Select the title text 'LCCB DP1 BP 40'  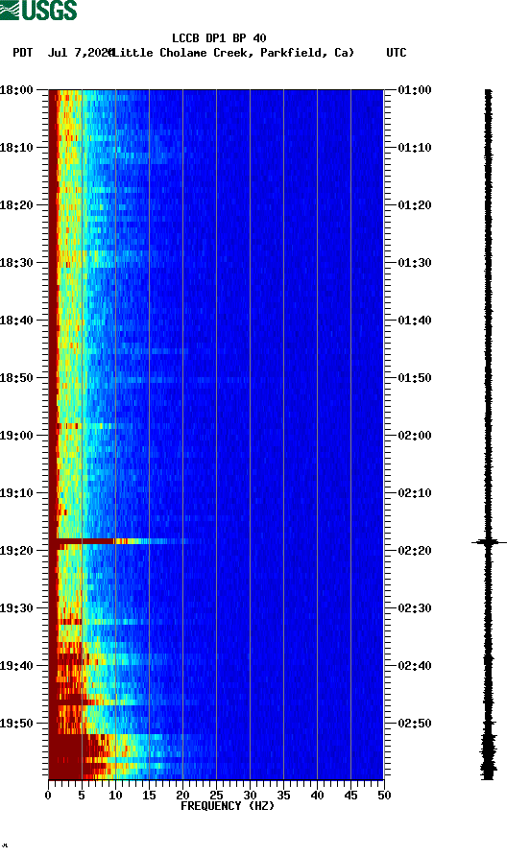pyautogui.click(x=219, y=38)
